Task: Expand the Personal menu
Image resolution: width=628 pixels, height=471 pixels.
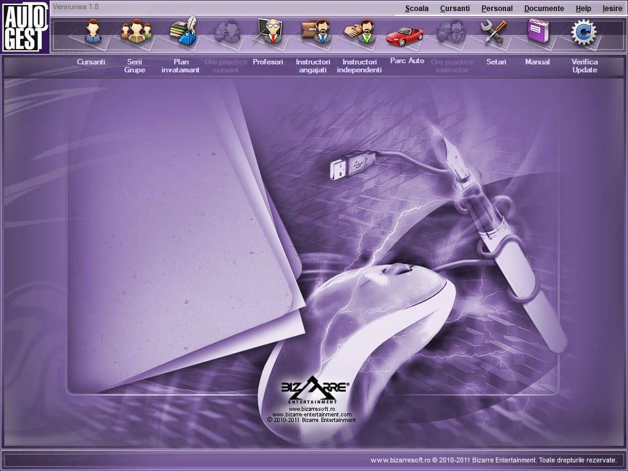Action: coord(497,9)
